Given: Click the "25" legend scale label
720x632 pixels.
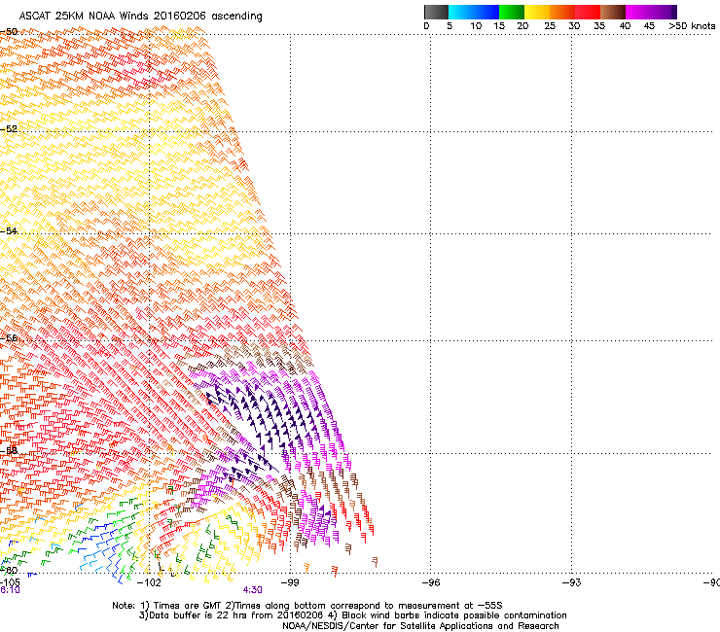Looking at the screenshot, I should coord(550,26).
